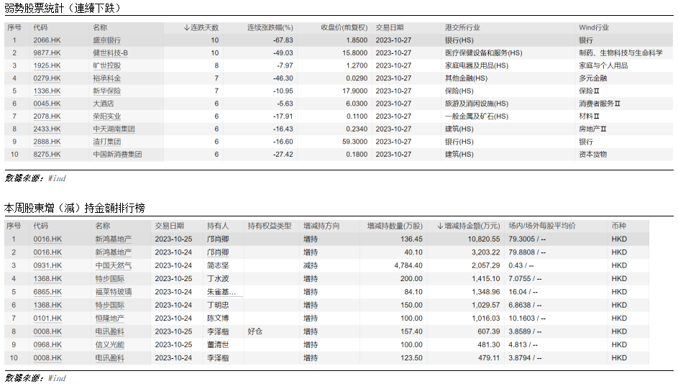The width and height of the screenshot is (678, 389).
Task: Click the 新华保险 stock name
Action: point(107,91)
